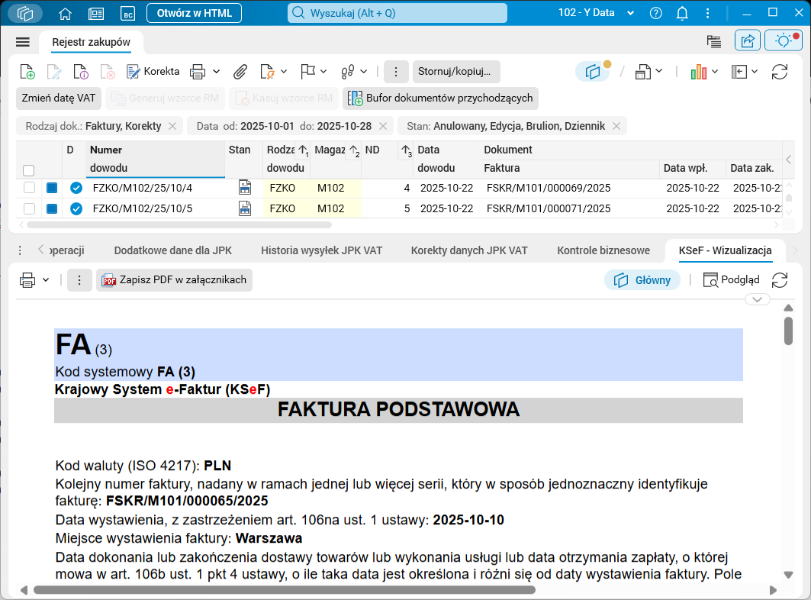Check the row for FZKO/M102/25/10/5
Viewport: 811px width, 600px height.
(28, 208)
